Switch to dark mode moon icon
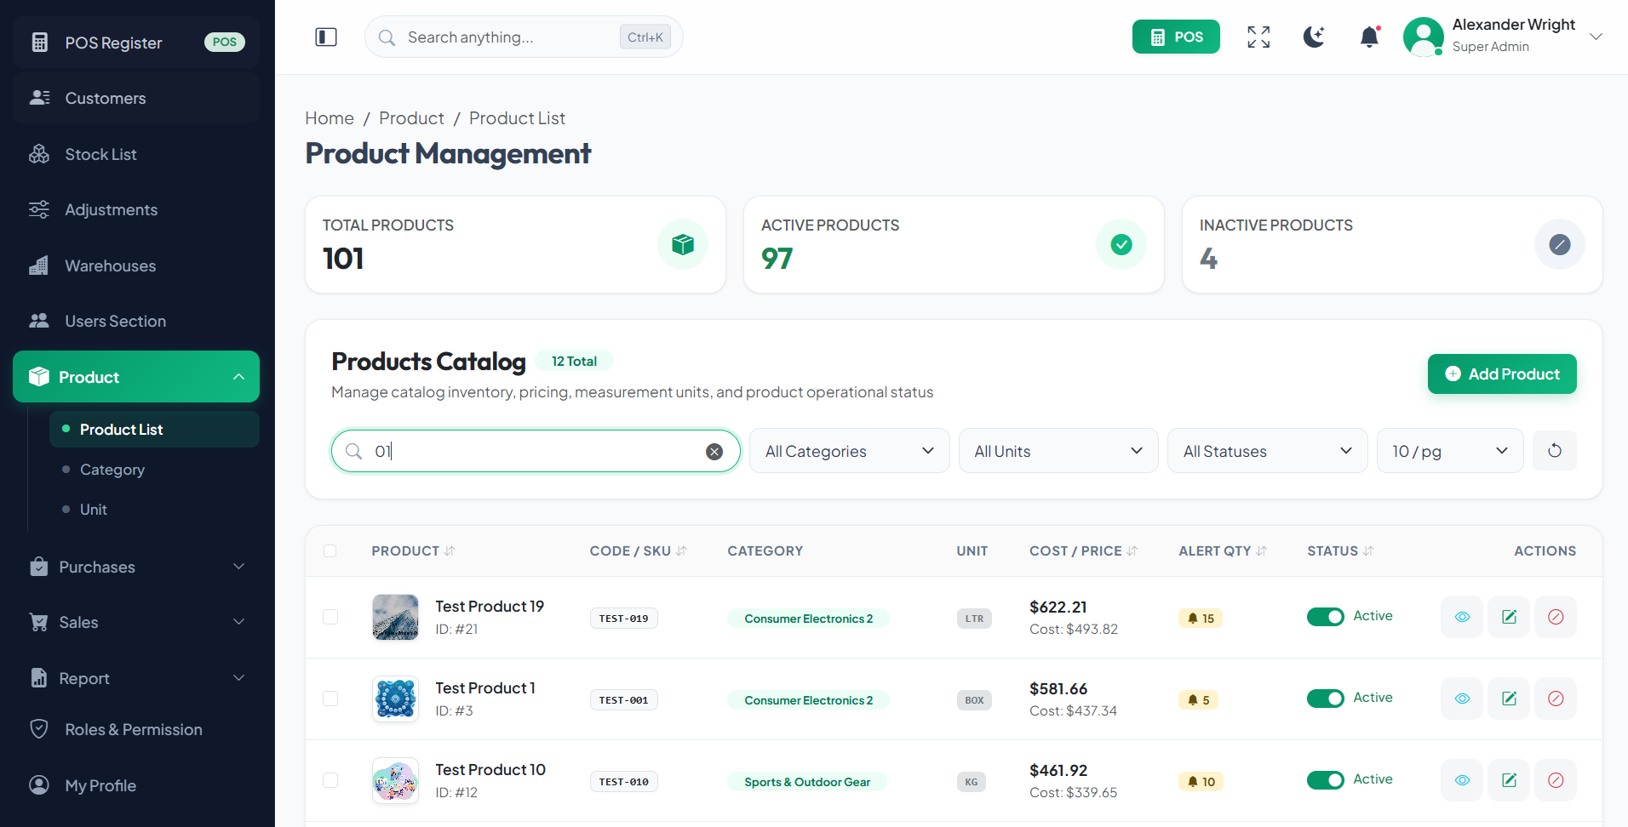Image resolution: width=1628 pixels, height=827 pixels. [x=1314, y=37]
